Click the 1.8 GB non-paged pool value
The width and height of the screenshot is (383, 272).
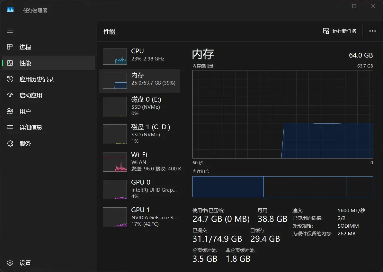tap(238, 259)
